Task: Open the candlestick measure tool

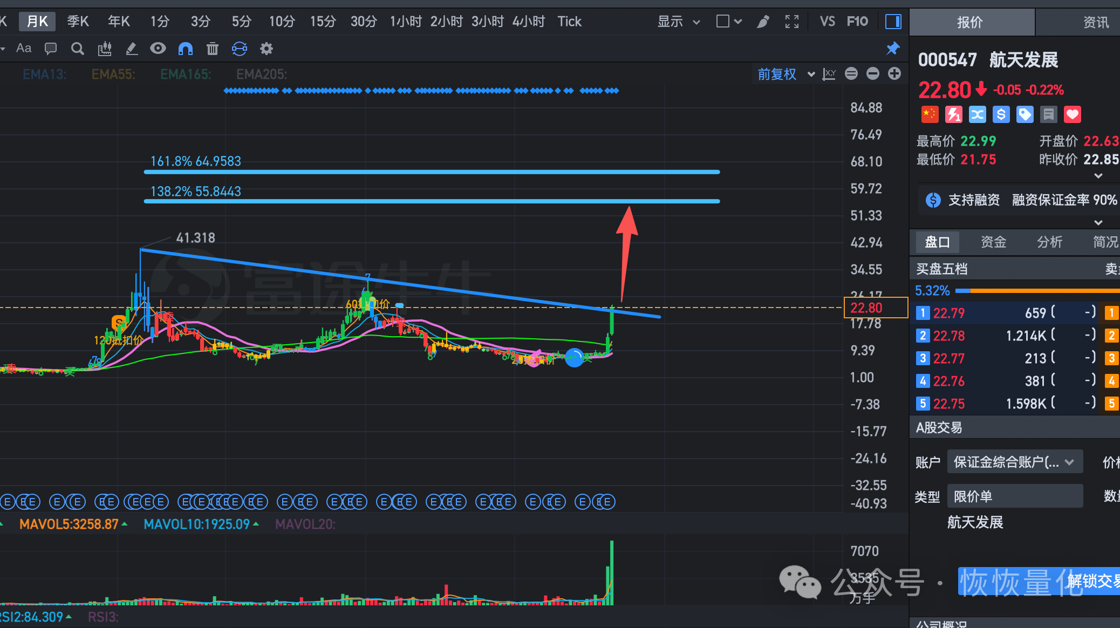Action: (105, 49)
